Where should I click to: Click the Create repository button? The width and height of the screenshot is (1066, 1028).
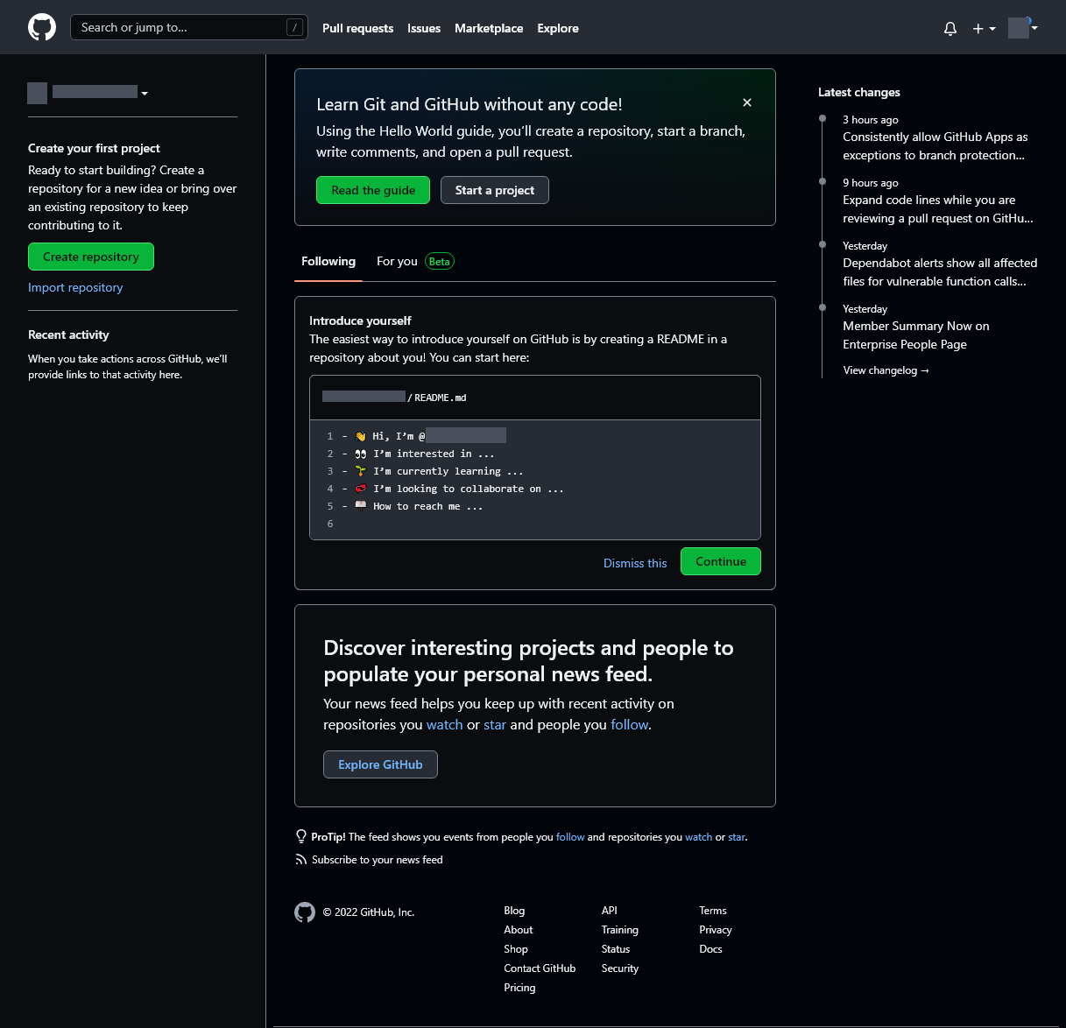click(91, 257)
